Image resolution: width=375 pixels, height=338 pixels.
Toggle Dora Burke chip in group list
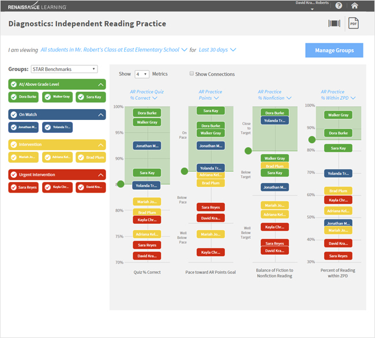point(24,97)
